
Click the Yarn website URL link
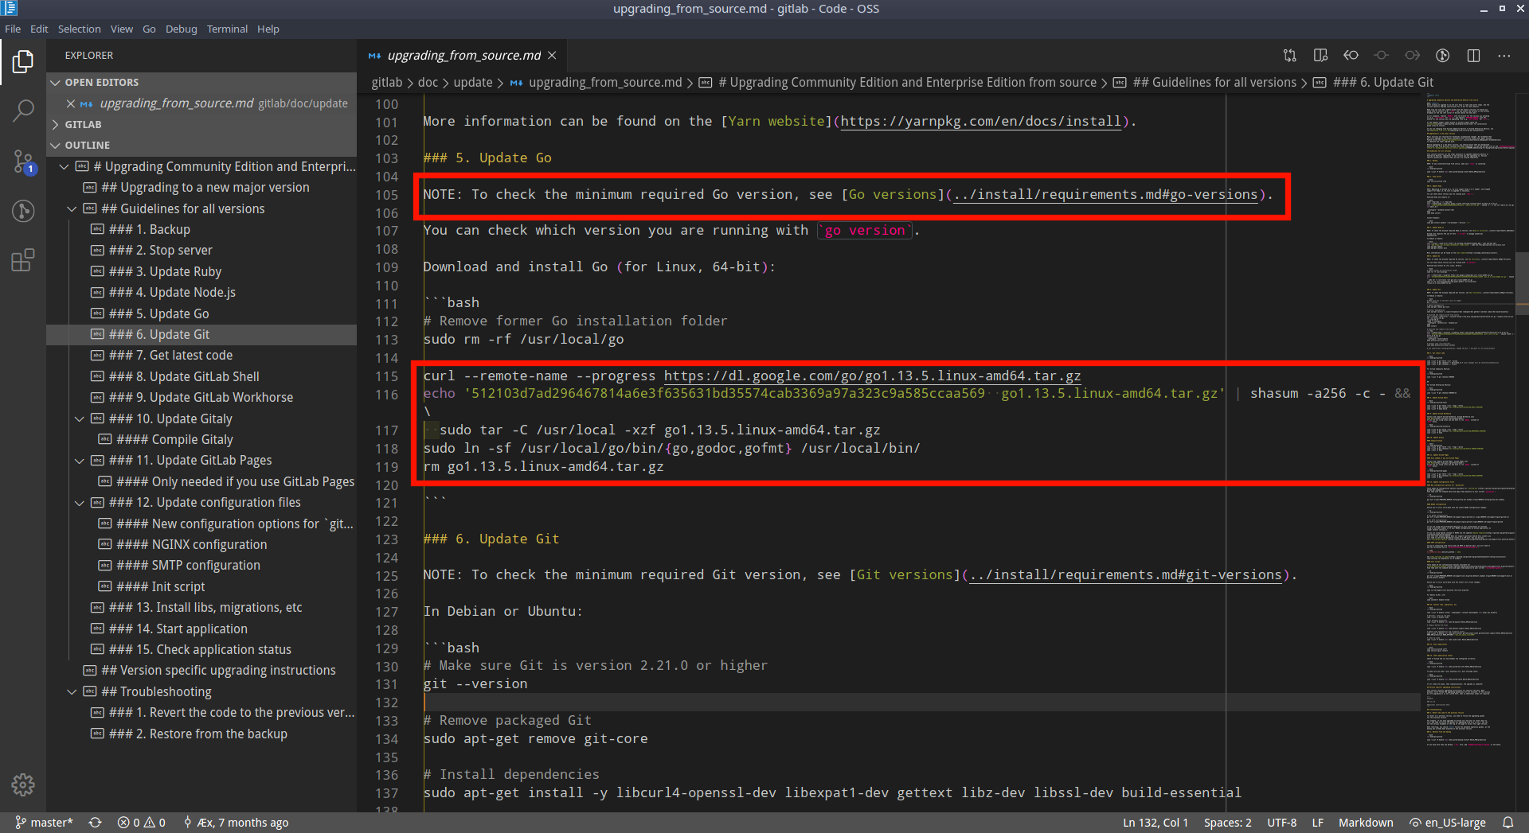pos(980,122)
